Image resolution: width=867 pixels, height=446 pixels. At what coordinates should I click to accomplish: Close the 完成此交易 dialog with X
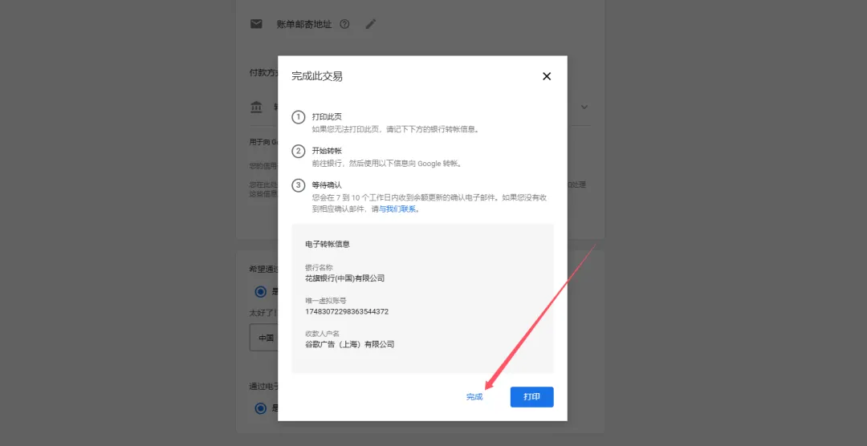coord(547,76)
